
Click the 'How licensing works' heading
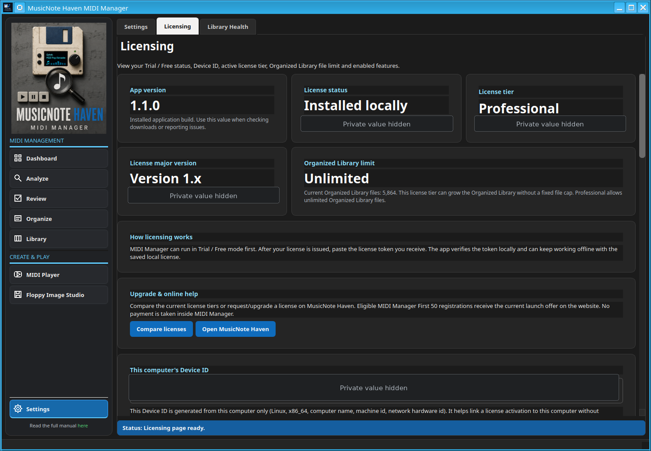pyautogui.click(x=161, y=237)
